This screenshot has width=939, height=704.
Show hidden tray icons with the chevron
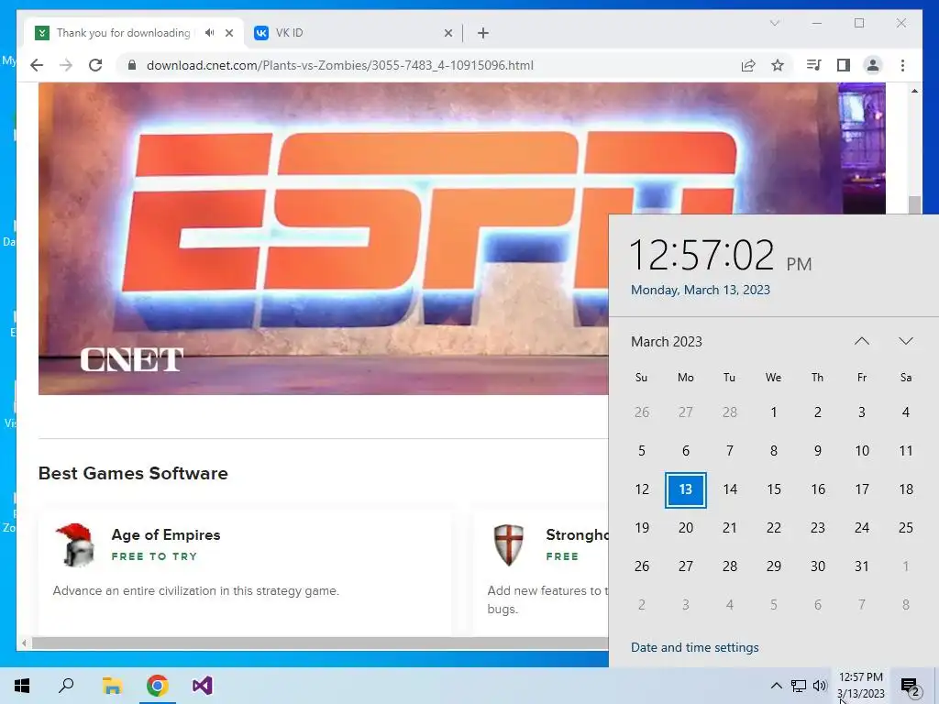click(x=776, y=686)
